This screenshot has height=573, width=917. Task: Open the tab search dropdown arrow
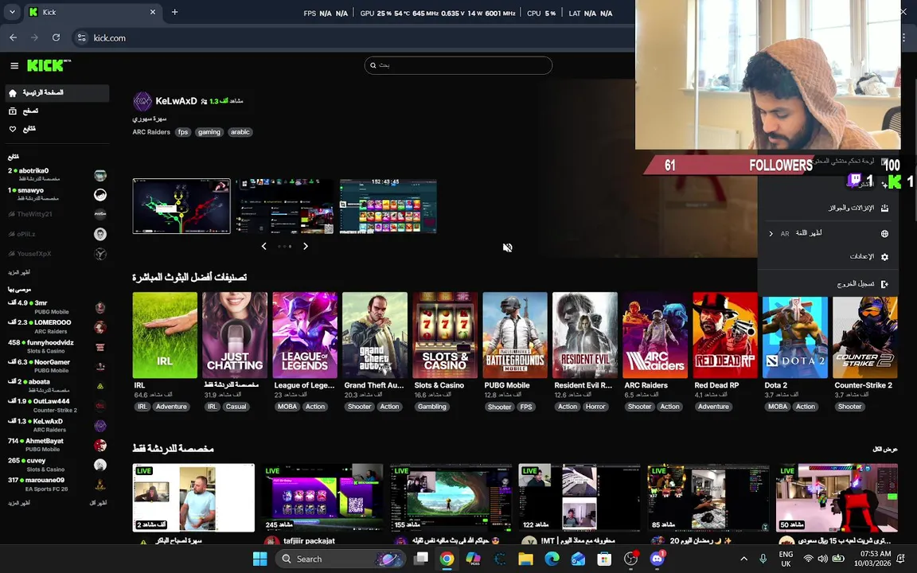click(x=12, y=12)
